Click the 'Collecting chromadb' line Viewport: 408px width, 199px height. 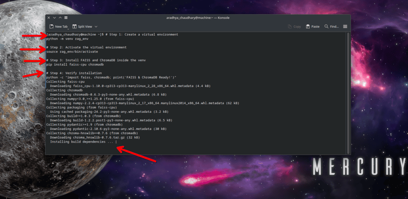coord(64,90)
